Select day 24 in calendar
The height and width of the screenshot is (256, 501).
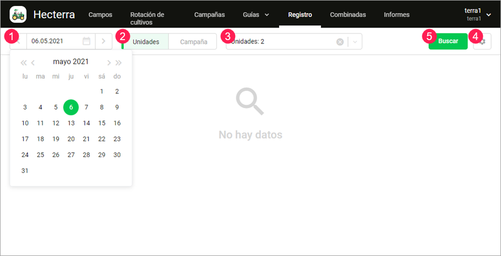point(25,155)
